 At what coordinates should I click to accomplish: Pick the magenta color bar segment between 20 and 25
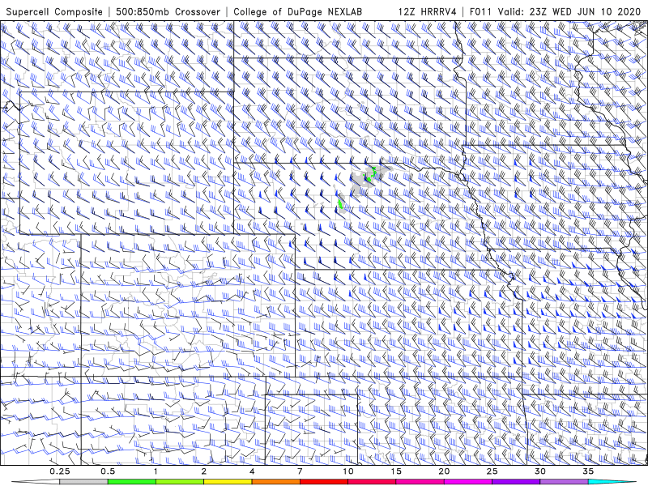[x=468, y=482]
